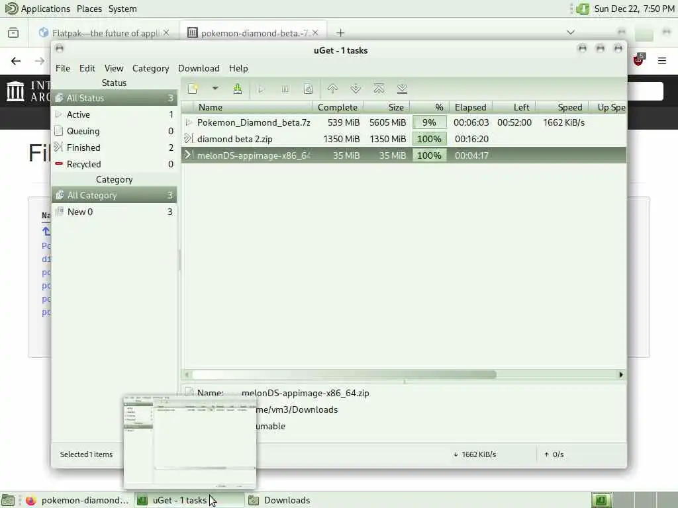The height and width of the screenshot is (508, 678).
Task: Click the uGet tray icon in top panel
Action: coord(583,9)
